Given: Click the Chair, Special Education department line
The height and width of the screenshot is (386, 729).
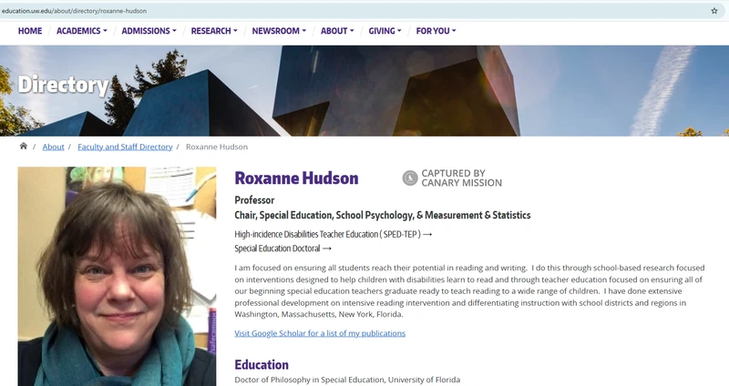Looking at the screenshot, I should (382, 215).
